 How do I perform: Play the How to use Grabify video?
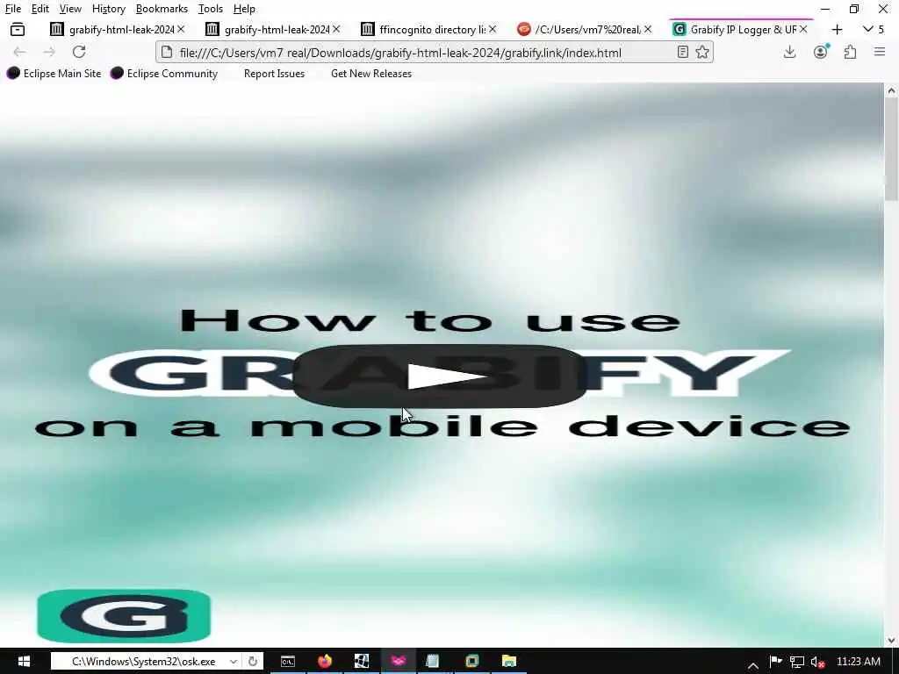pyautogui.click(x=440, y=376)
